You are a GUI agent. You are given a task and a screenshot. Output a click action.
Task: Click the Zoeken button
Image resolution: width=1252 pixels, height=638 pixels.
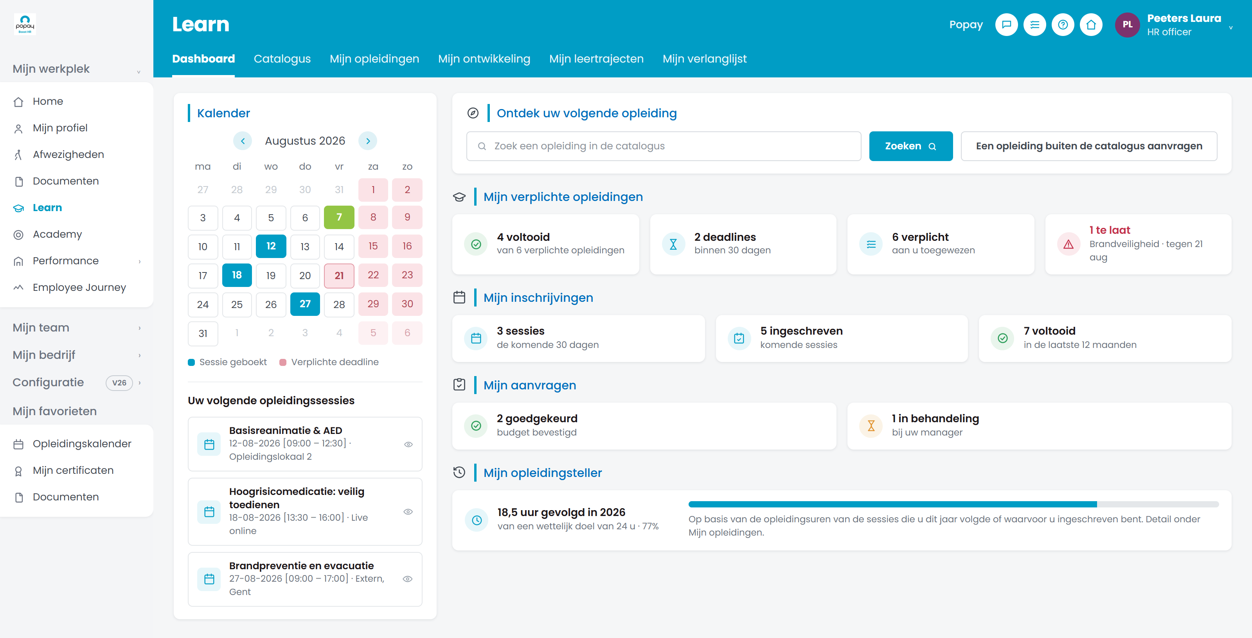(911, 146)
